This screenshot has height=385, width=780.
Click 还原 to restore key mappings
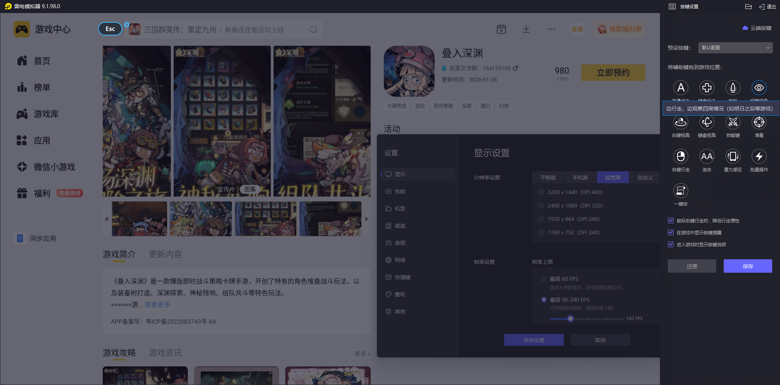click(692, 266)
